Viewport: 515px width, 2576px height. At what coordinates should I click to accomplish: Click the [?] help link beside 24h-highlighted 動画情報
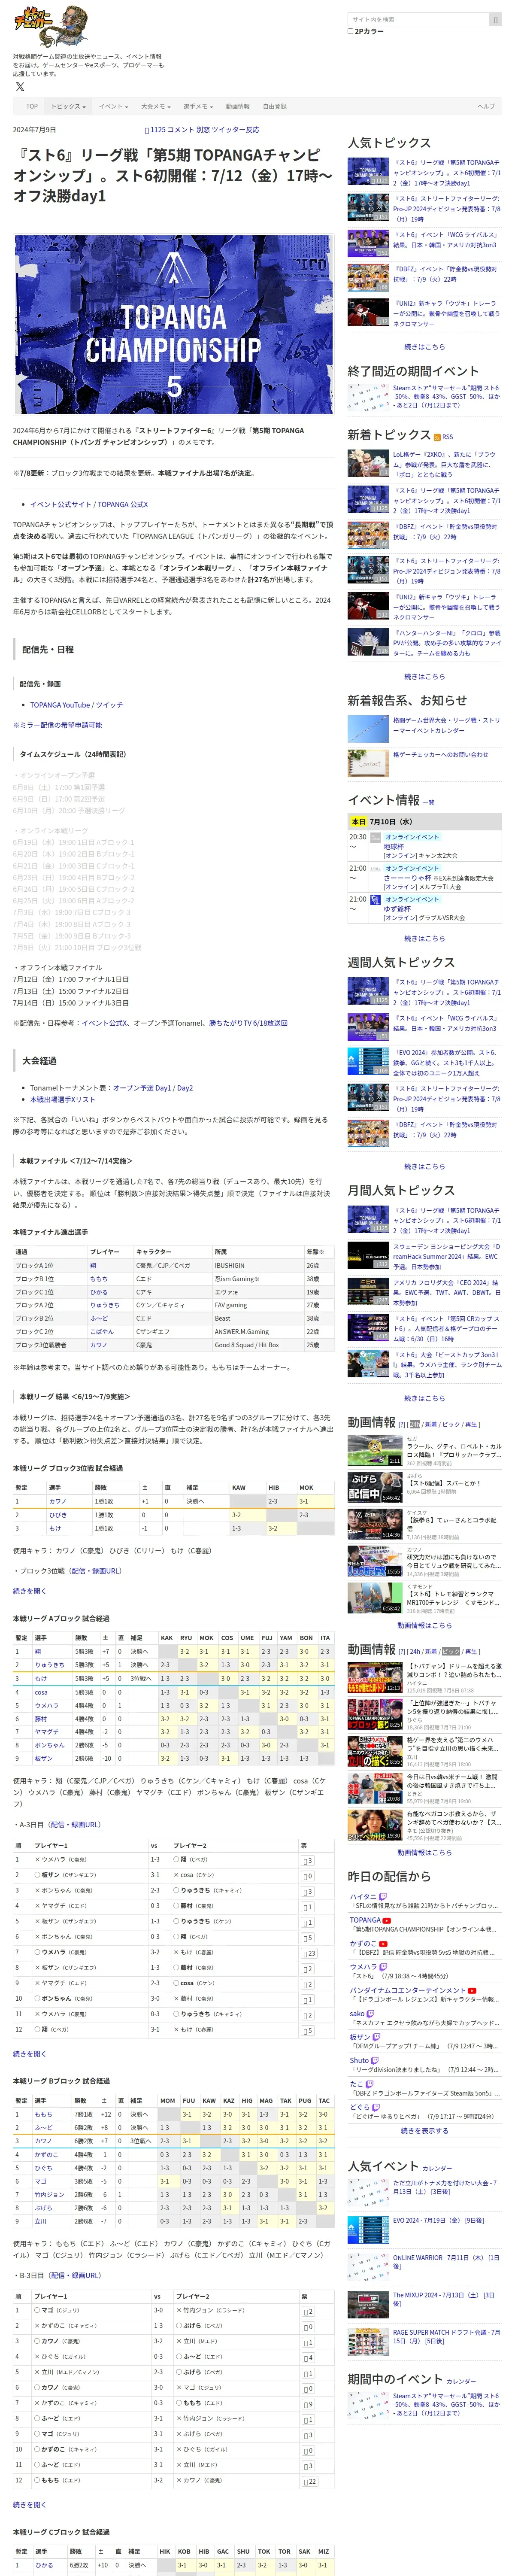(x=402, y=1424)
